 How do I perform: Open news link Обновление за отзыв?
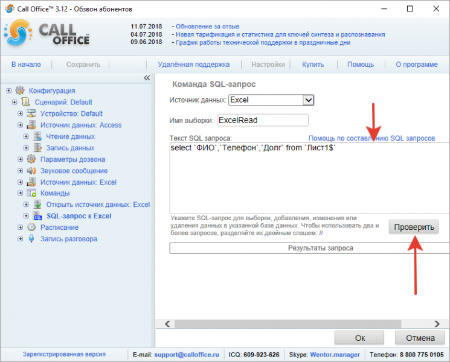[208, 27]
